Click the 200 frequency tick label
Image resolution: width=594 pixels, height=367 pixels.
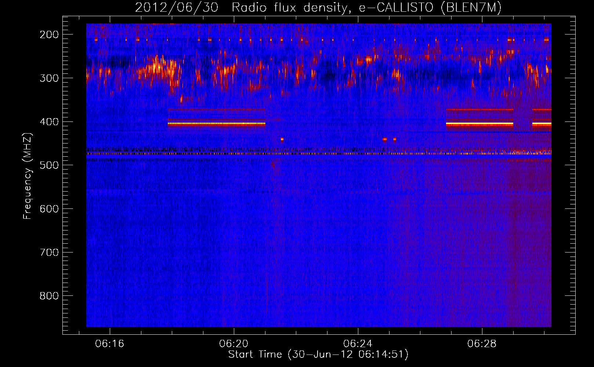(49, 34)
